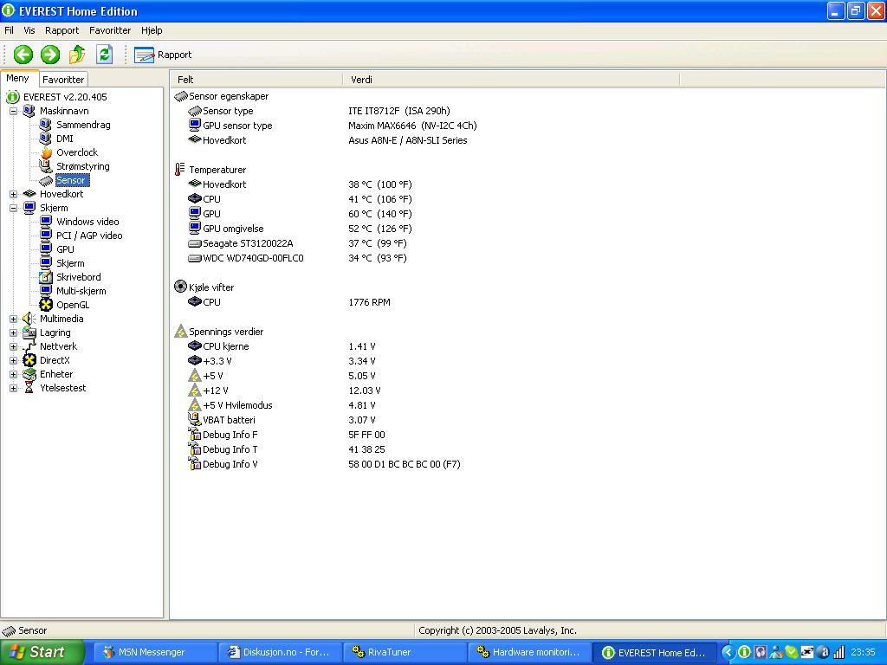Screen dimensions: 887x665
Task: Expand the Enheter tree branch
Action: (x=14, y=374)
